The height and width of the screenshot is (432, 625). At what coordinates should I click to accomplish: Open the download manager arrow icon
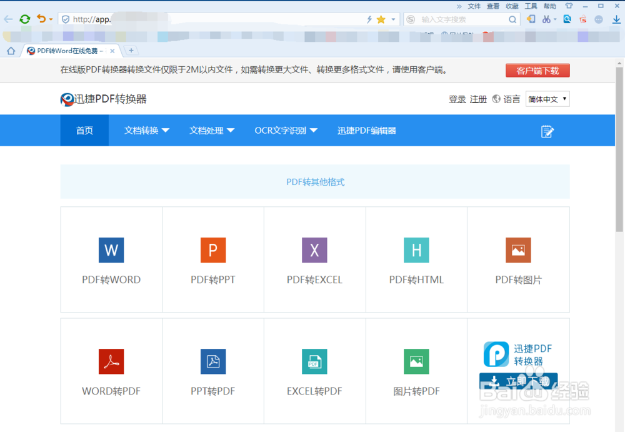click(617, 19)
